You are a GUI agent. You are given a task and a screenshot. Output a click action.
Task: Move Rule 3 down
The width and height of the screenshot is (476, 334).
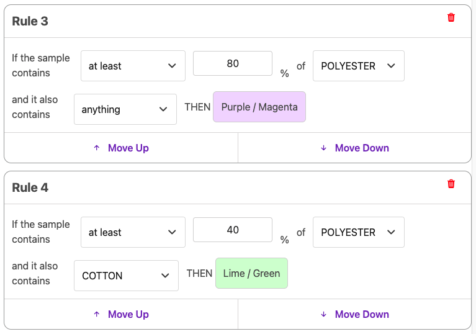354,148
